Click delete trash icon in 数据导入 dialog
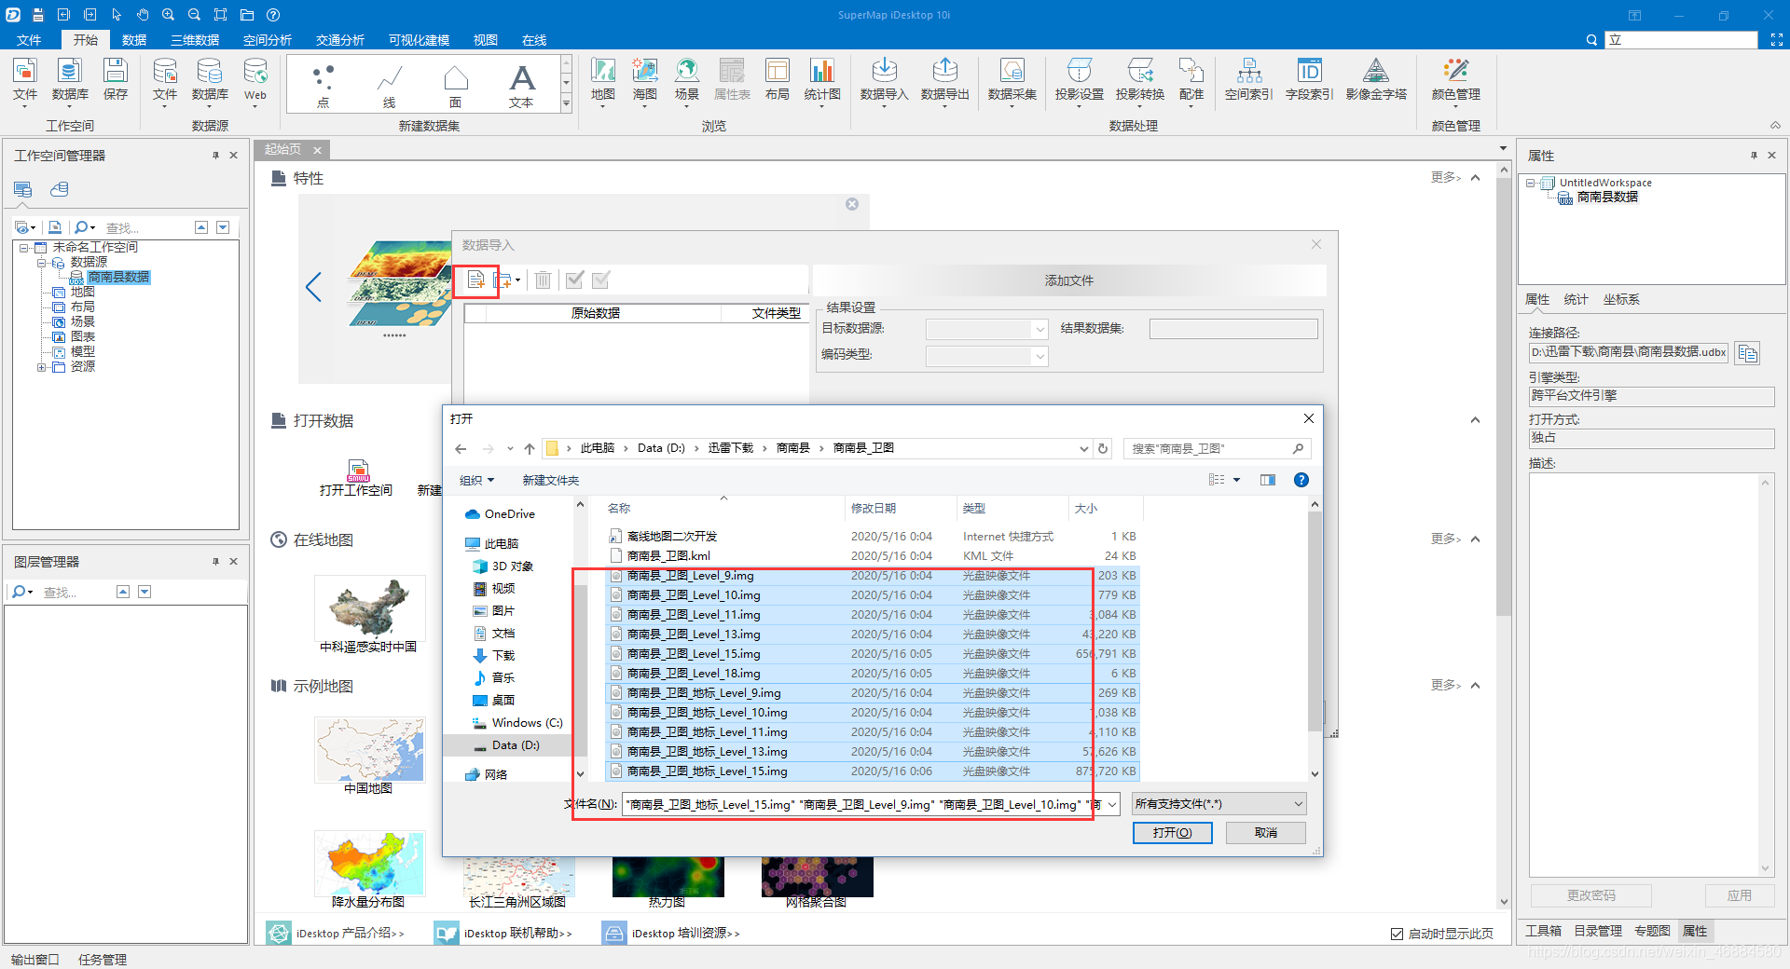1790x969 pixels. pos(543,280)
